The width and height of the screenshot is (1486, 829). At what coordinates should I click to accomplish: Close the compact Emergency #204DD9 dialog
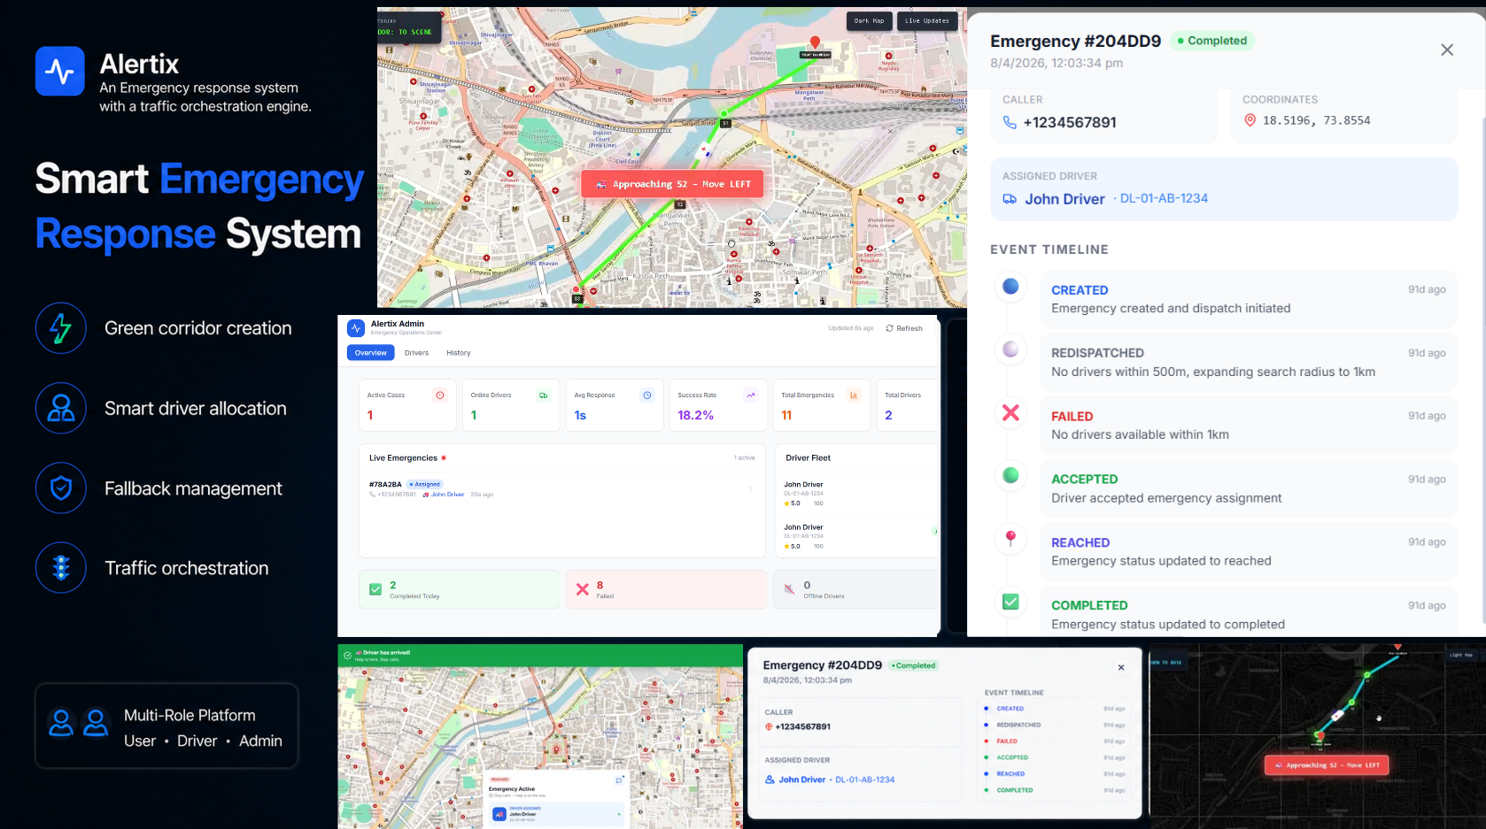coord(1121,668)
